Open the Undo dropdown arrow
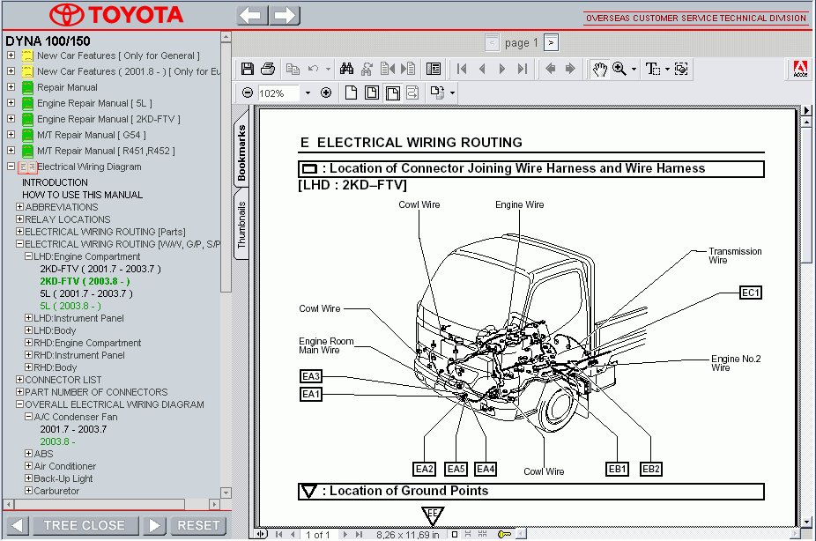 pyautogui.click(x=328, y=70)
